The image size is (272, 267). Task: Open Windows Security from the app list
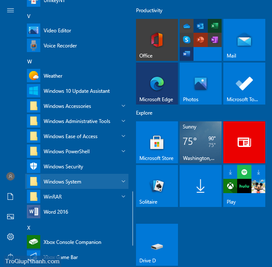click(x=63, y=167)
